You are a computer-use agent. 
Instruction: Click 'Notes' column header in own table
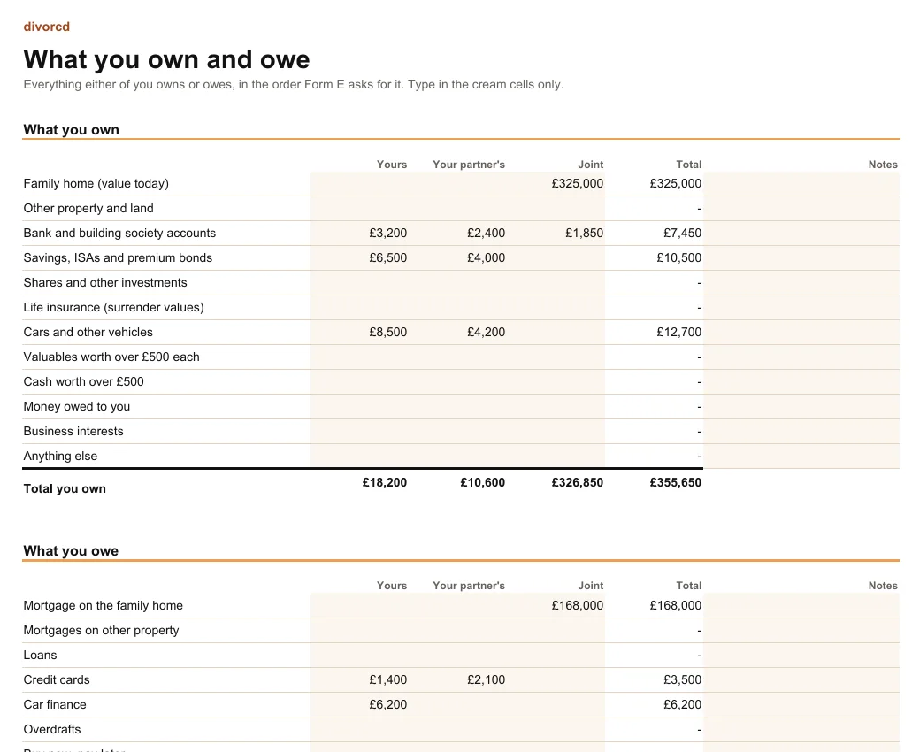click(x=883, y=165)
